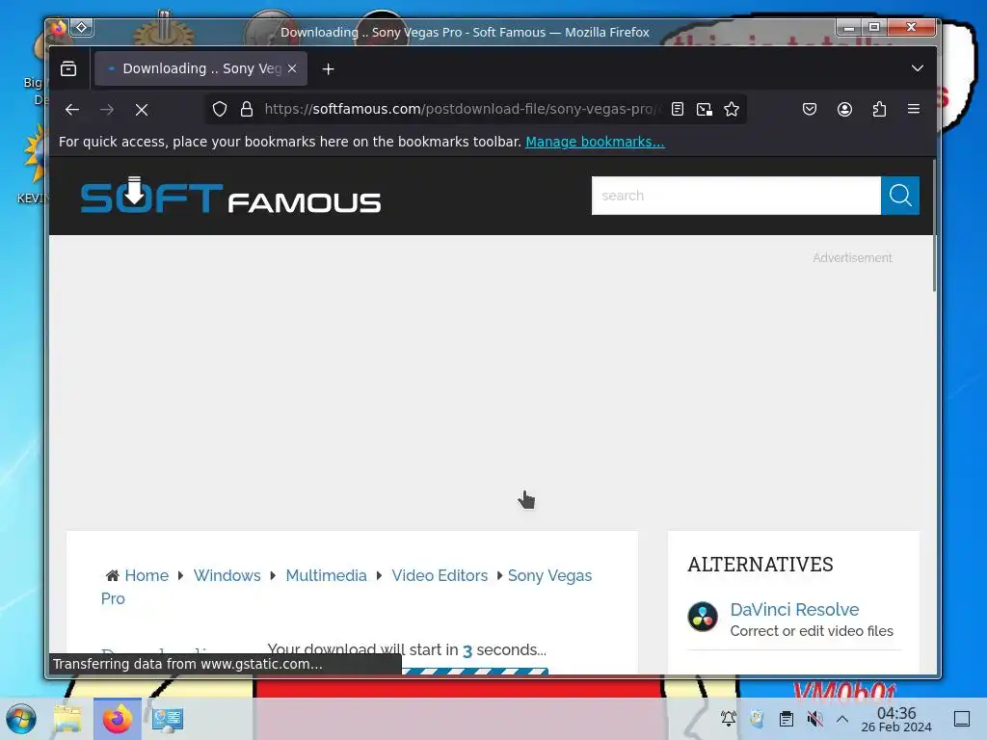Close the Downloading Sony Vegas tab
The height and width of the screenshot is (740, 987).
[x=292, y=68]
